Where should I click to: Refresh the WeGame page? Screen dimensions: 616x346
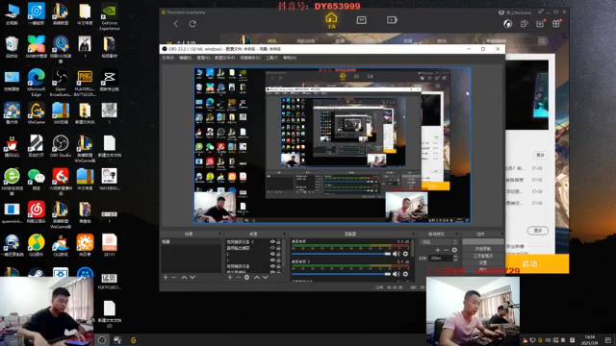pos(192,23)
